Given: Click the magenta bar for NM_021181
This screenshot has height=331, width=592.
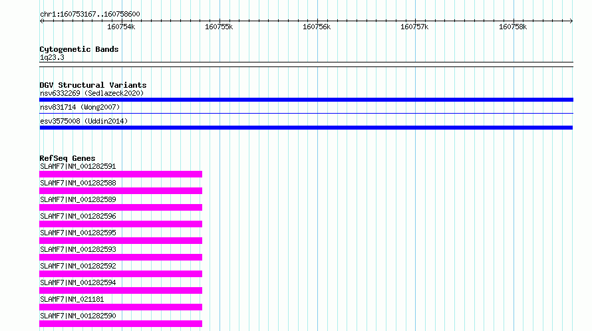Looking at the screenshot, I should (x=121, y=307).
